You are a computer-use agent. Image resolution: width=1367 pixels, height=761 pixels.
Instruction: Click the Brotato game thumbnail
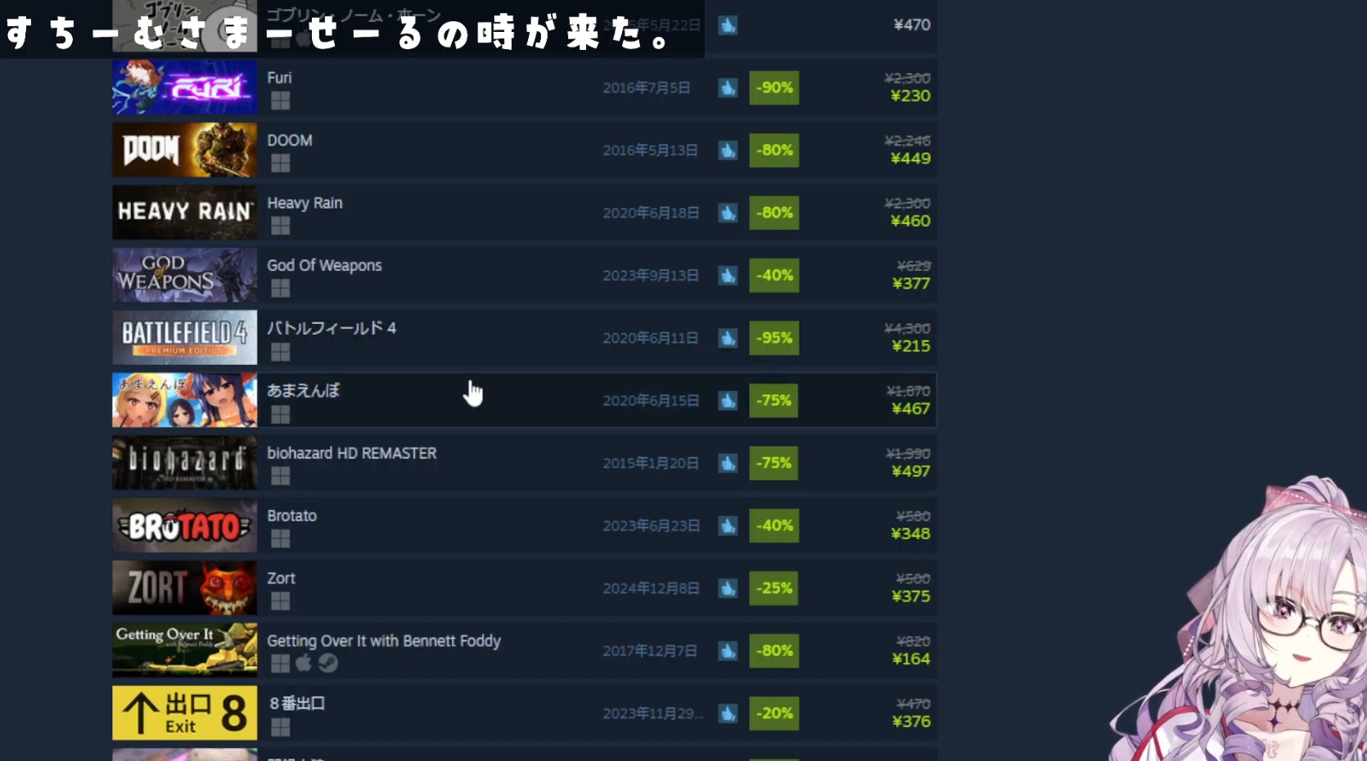pos(184,525)
